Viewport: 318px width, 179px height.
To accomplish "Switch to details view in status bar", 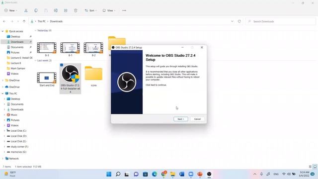I will pos(310,167).
